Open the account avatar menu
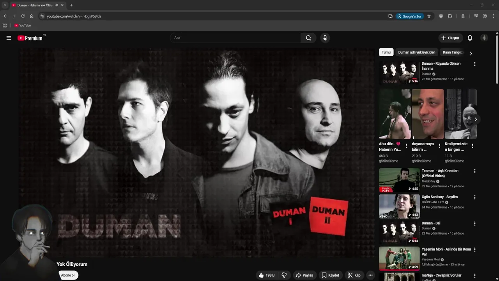The height and width of the screenshot is (281, 499). [484, 38]
